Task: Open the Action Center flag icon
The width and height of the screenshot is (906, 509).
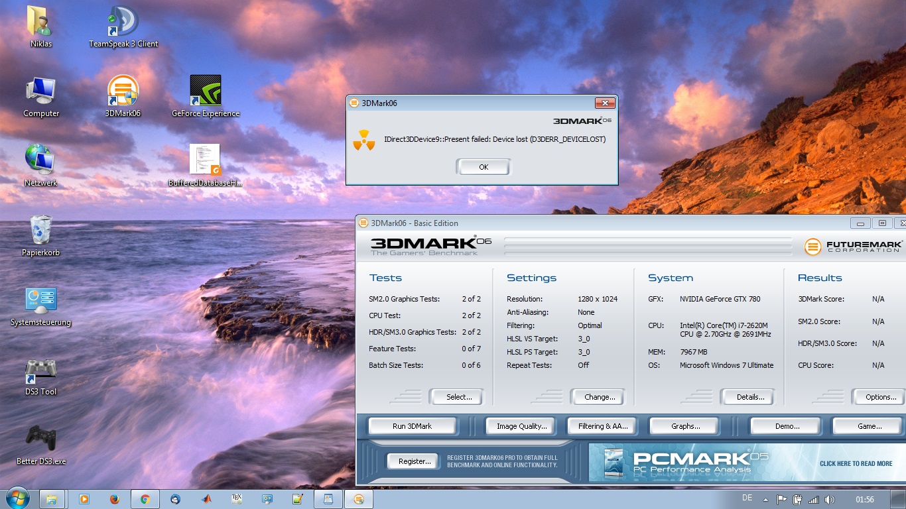Action: tap(782, 499)
